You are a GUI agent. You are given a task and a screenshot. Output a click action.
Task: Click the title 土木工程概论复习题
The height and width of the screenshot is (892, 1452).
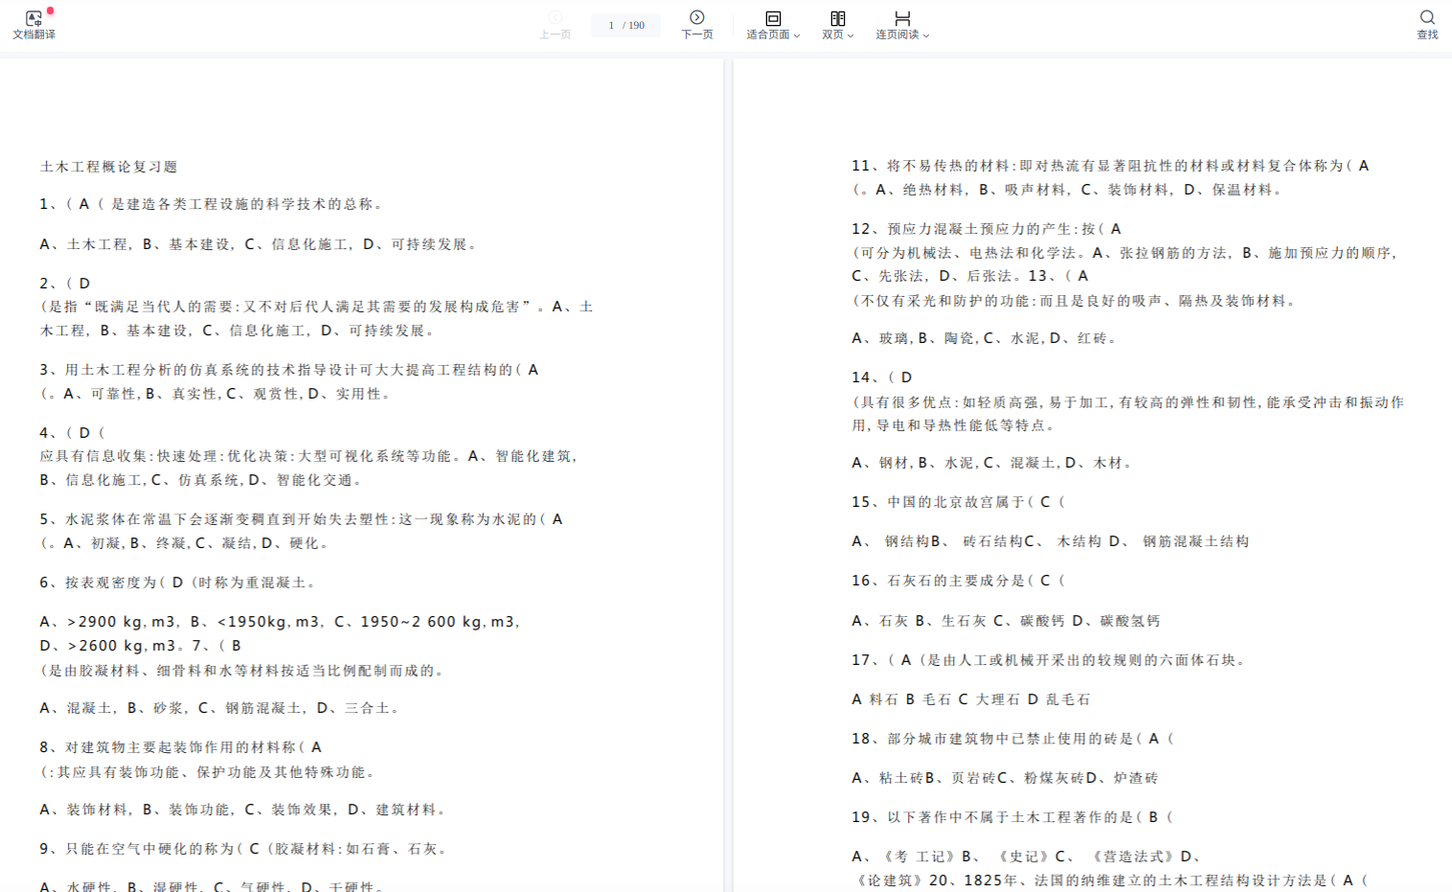tap(109, 167)
